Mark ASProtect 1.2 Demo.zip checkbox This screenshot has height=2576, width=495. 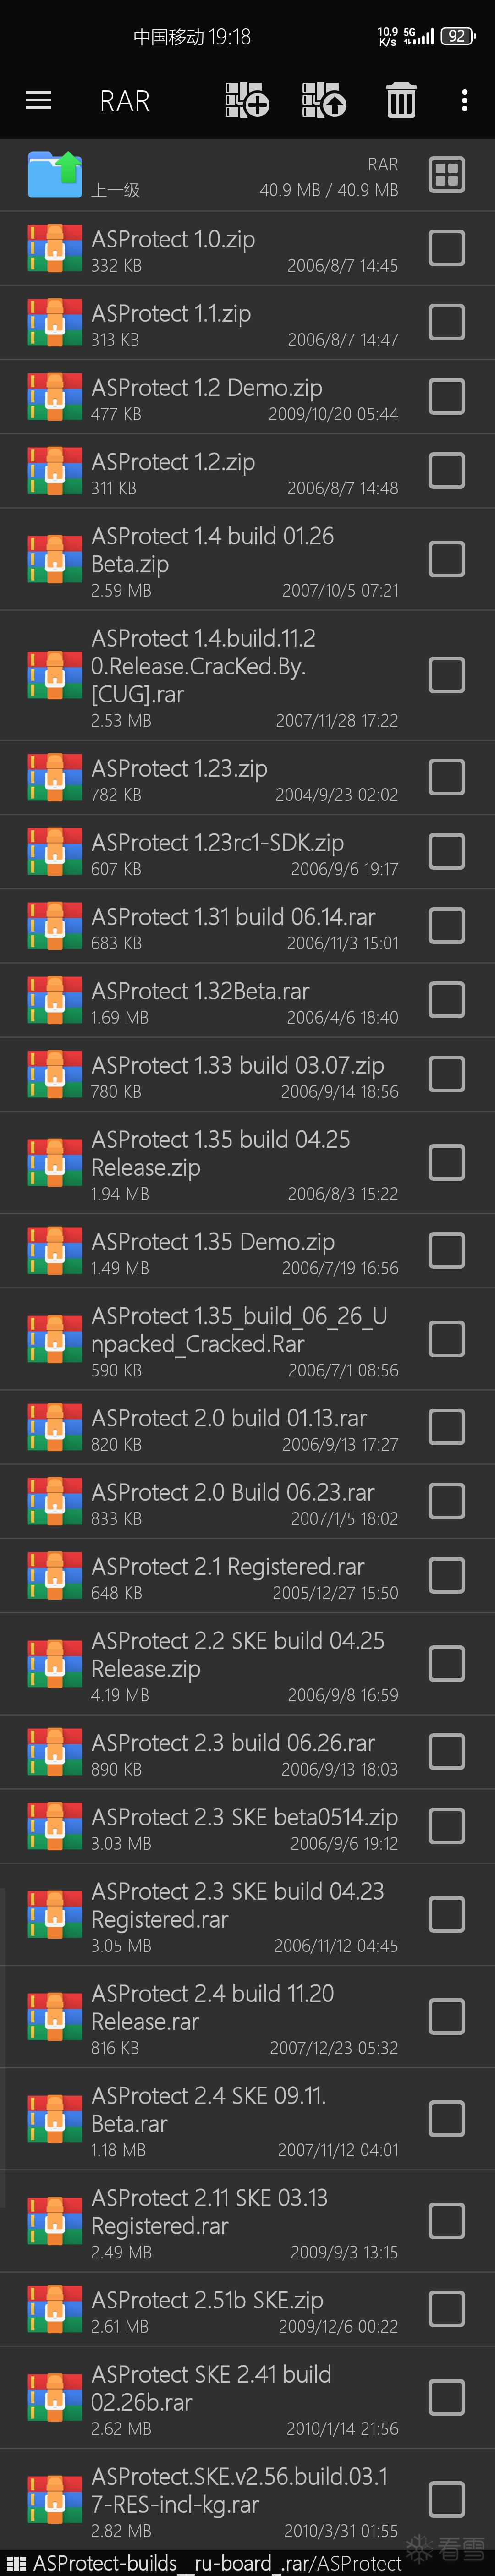(x=446, y=397)
